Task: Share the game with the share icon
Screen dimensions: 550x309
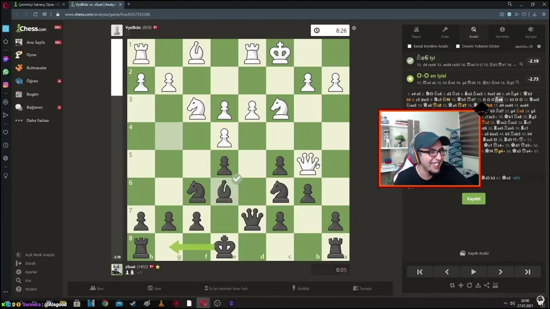Action: tap(486, 285)
